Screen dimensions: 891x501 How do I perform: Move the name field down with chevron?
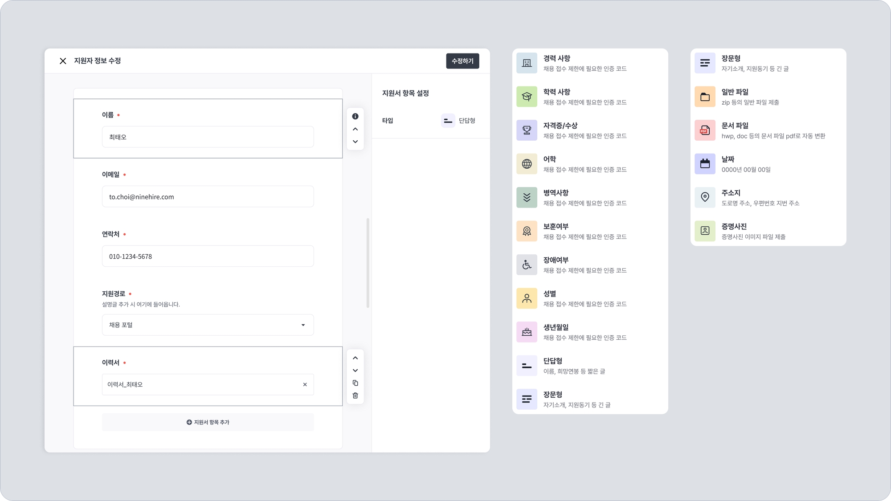pyautogui.click(x=355, y=142)
